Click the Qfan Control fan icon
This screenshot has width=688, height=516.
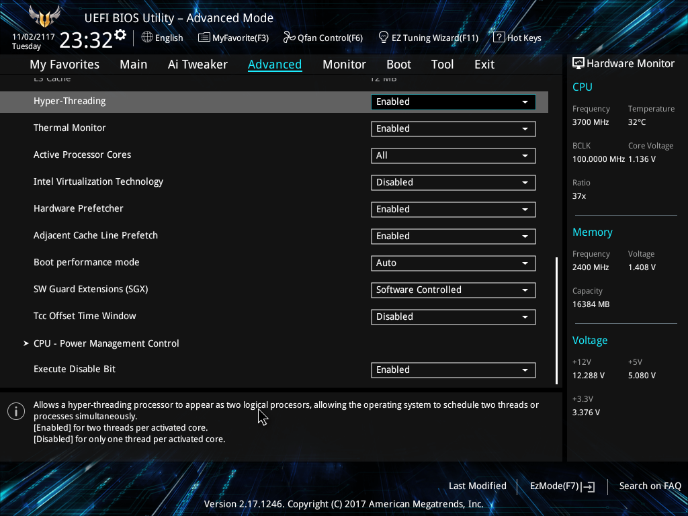289,38
